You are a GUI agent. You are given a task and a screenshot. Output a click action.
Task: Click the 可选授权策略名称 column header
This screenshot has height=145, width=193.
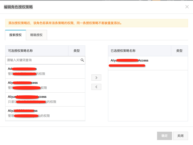click(37, 51)
